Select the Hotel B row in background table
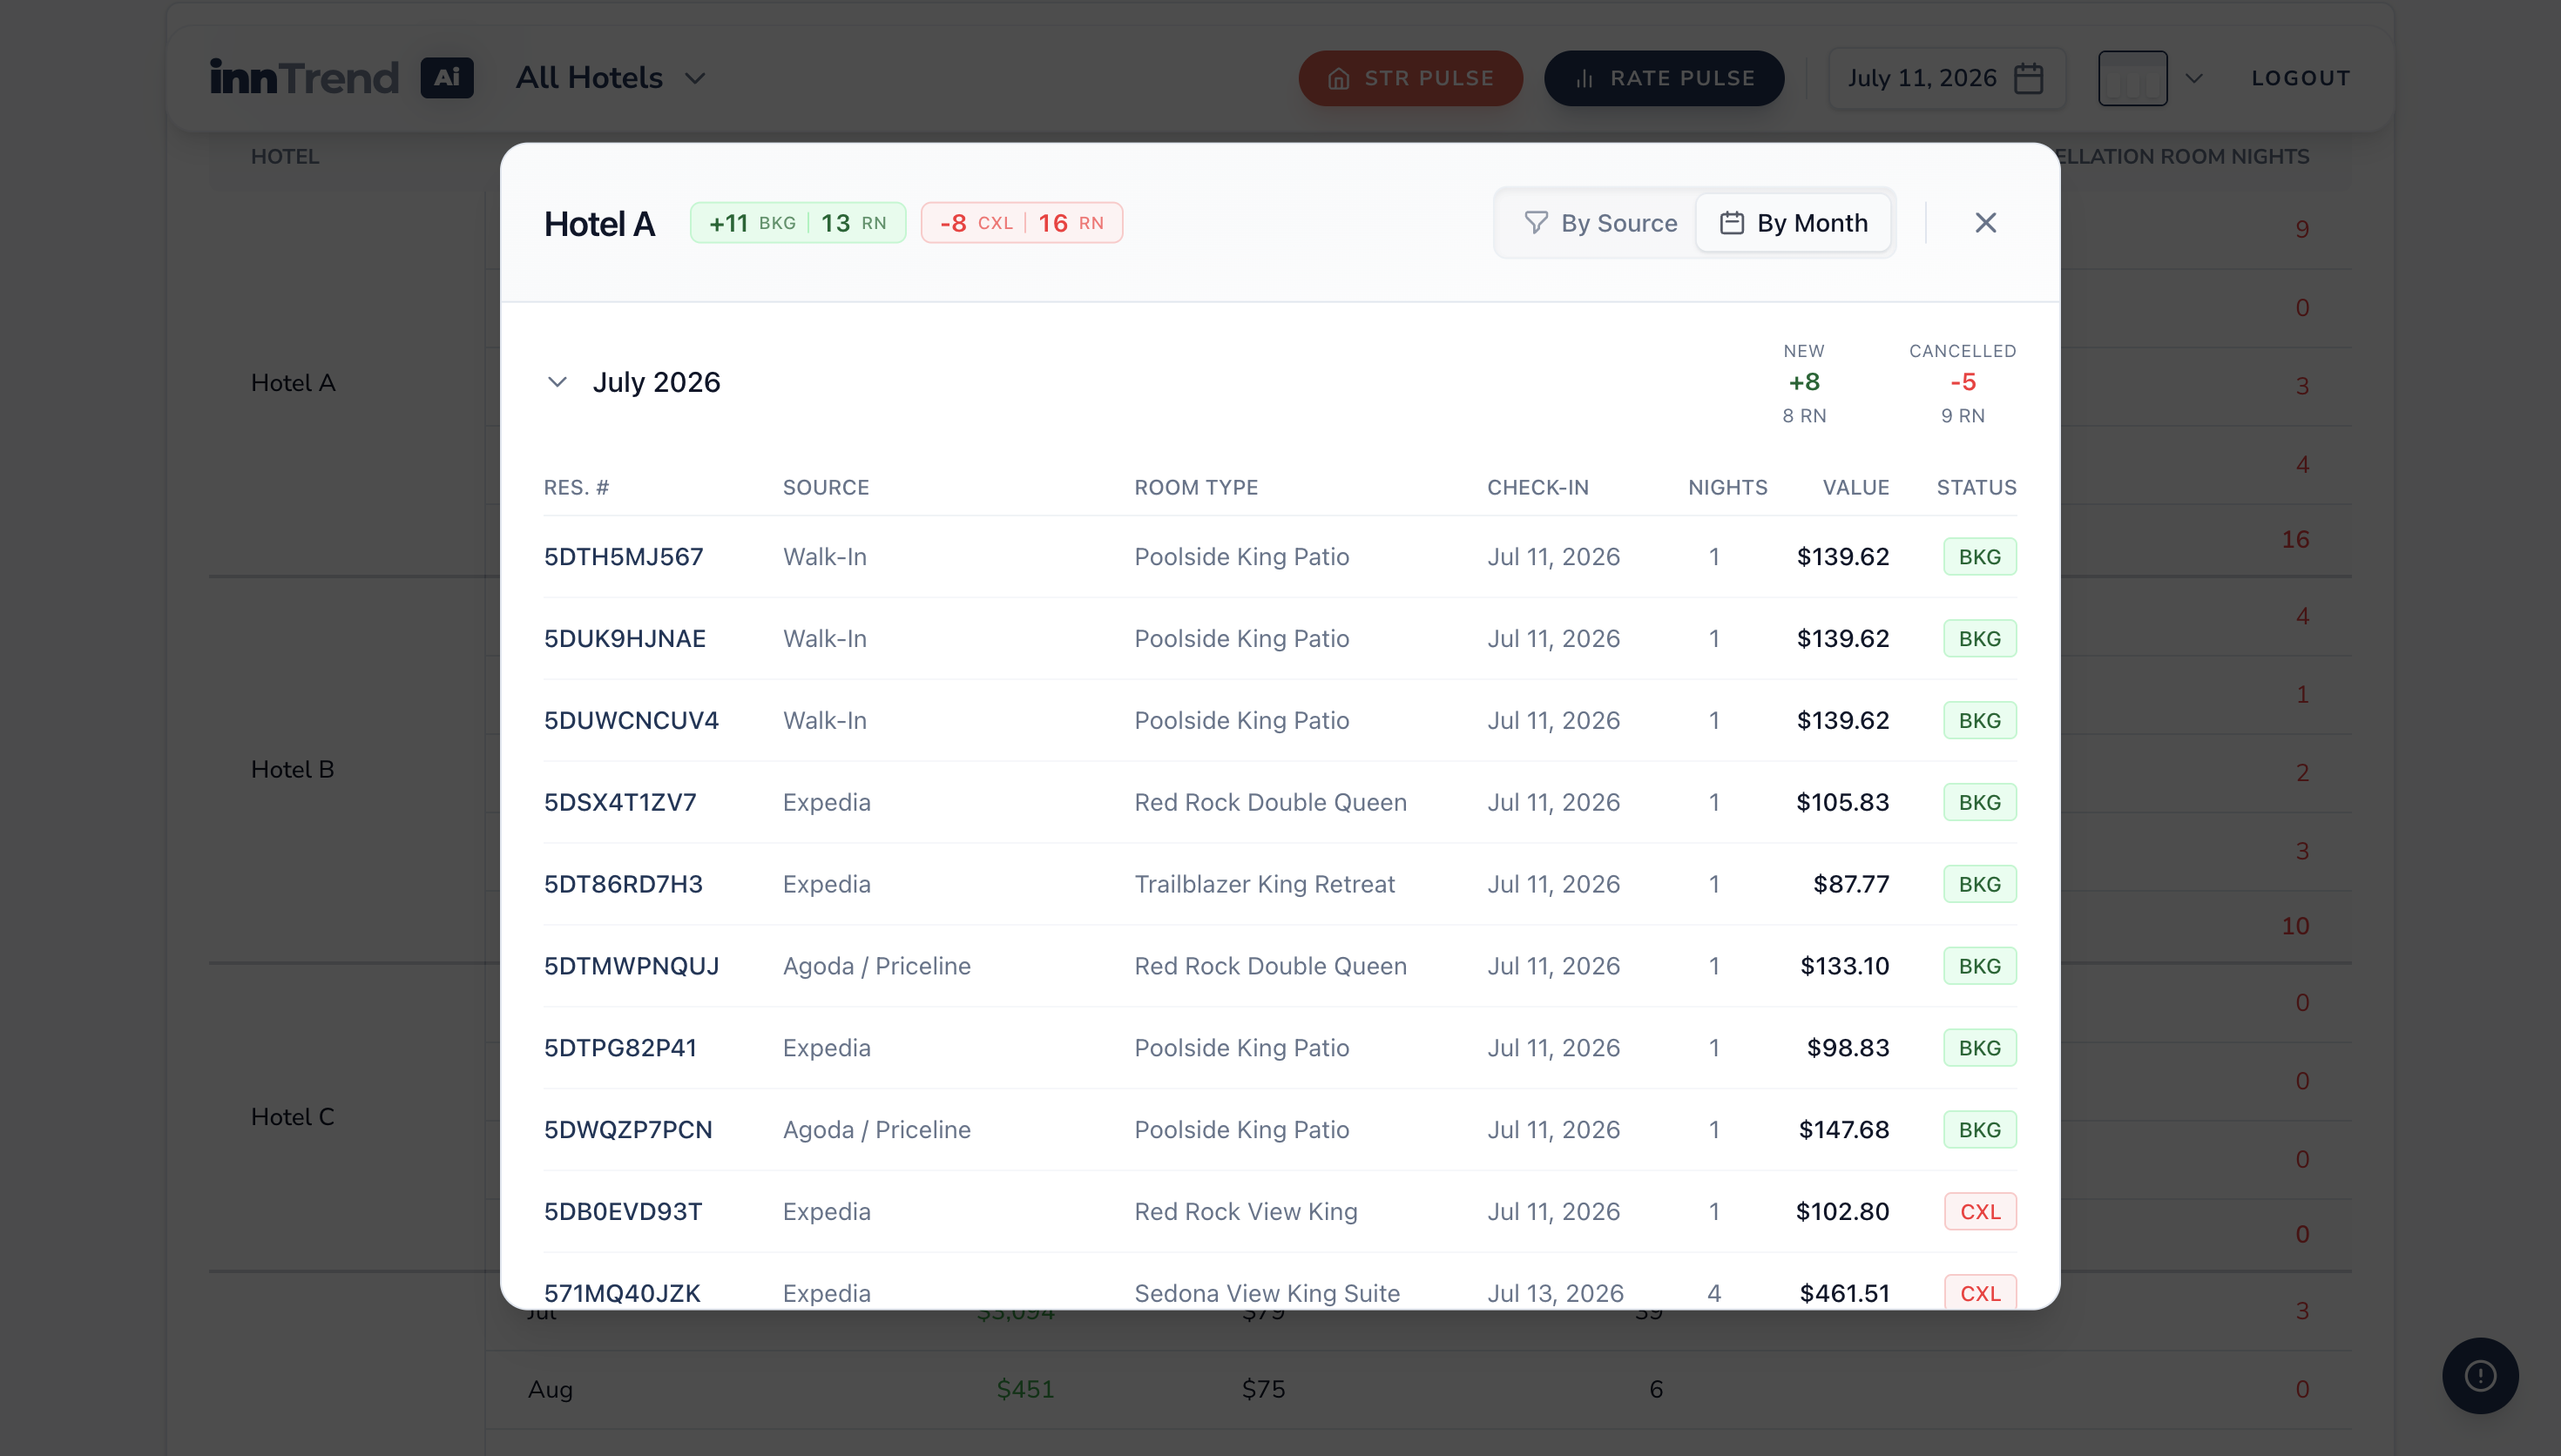Screen dimensions: 2561x1456 (292, 770)
